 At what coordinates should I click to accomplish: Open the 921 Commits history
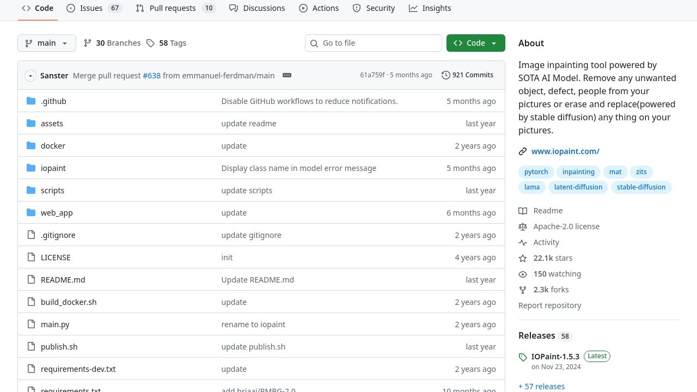467,75
